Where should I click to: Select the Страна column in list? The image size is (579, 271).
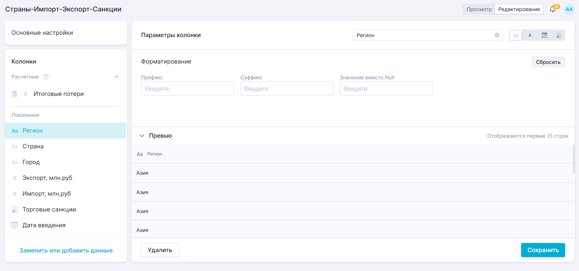point(33,146)
